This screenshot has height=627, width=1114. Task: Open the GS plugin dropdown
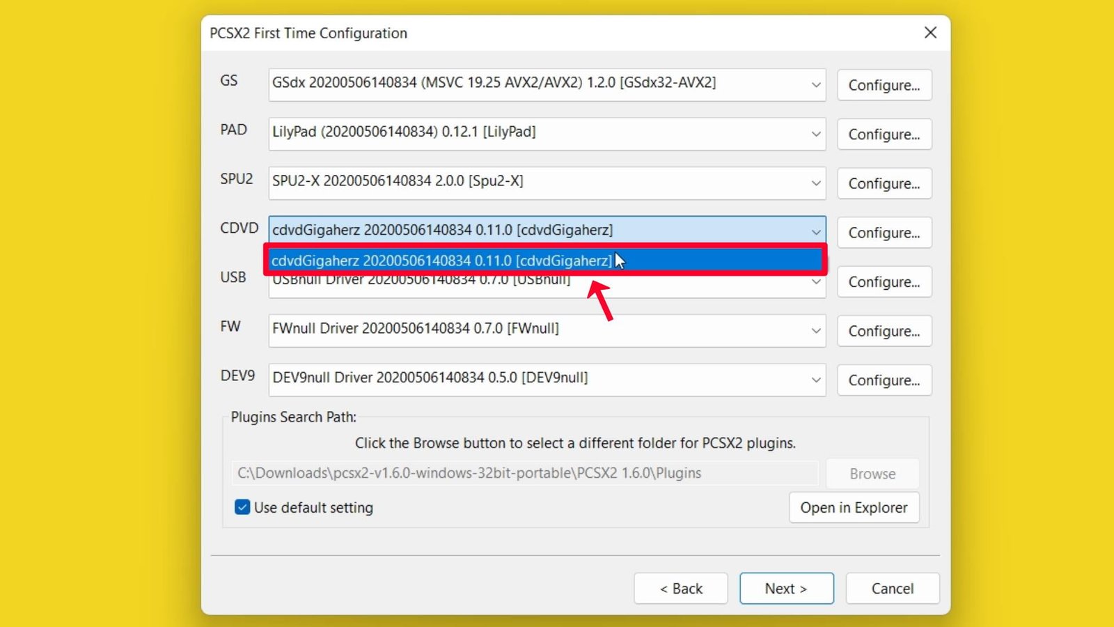coord(547,84)
